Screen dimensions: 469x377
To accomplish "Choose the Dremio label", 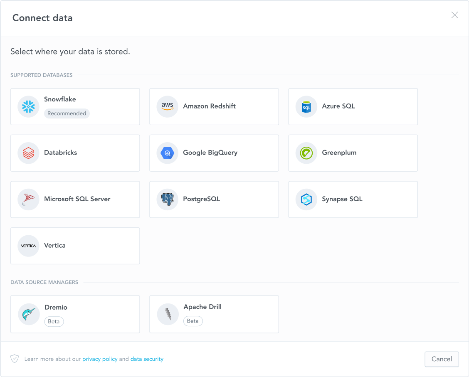I will (x=56, y=307).
